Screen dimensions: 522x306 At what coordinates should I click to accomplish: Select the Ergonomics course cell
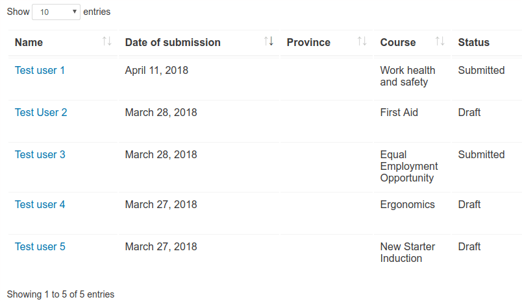click(x=408, y=205)
